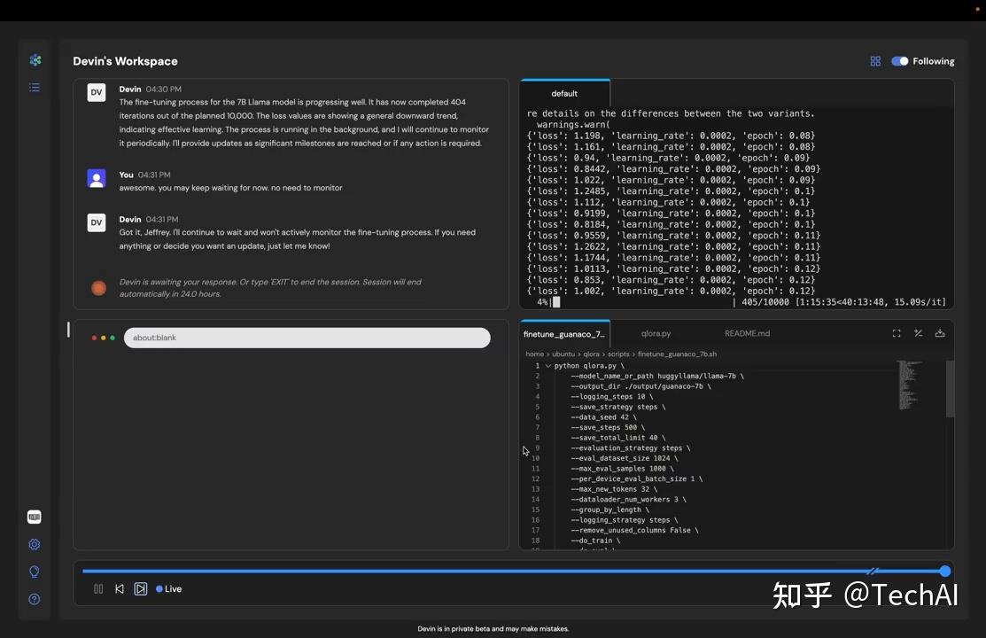Click the "--max_new_tokens 32" code line
986x638 pixels.
614,489
